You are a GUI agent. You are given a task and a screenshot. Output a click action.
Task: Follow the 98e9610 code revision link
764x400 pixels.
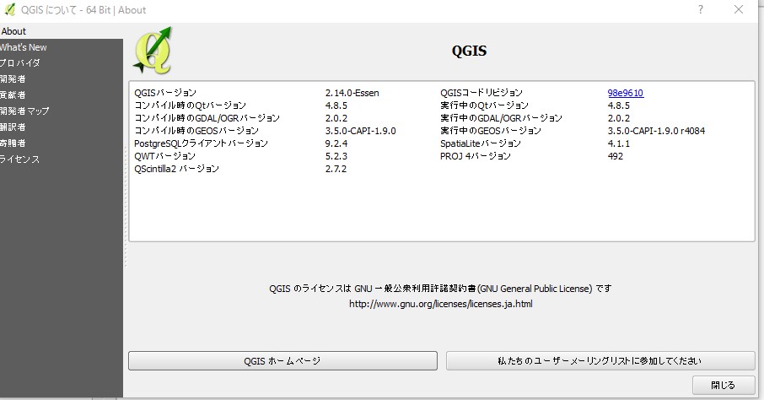point(625,93)
